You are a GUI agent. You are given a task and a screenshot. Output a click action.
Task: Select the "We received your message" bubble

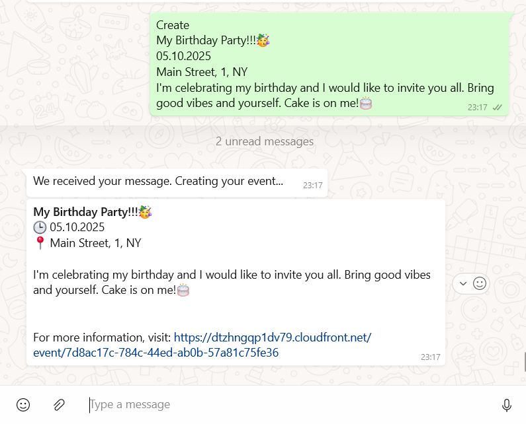[x=177, y=183]
